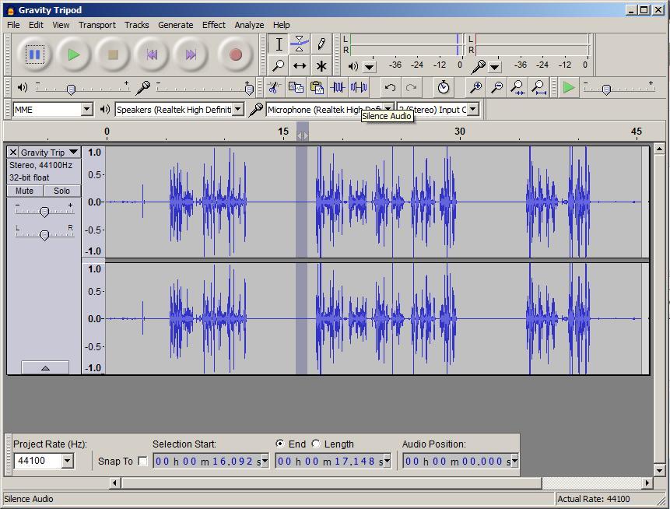The width and height of the screenshot is (670, 509).
Task: Start playback with the Play button
Action: point(73,54)
